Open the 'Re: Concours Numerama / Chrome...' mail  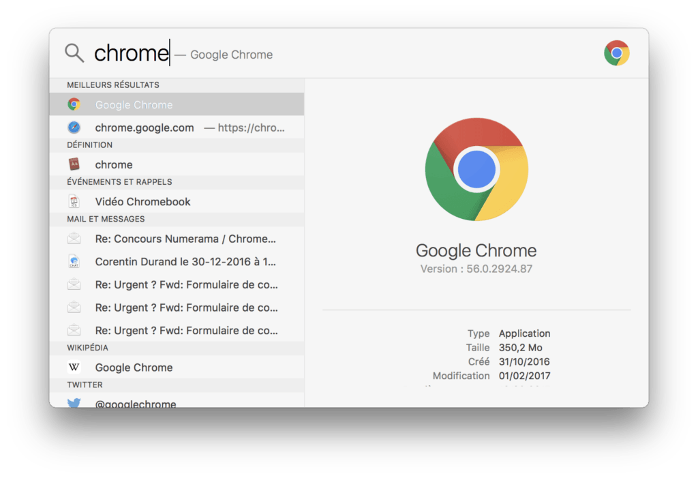click(x=177, y=239)
